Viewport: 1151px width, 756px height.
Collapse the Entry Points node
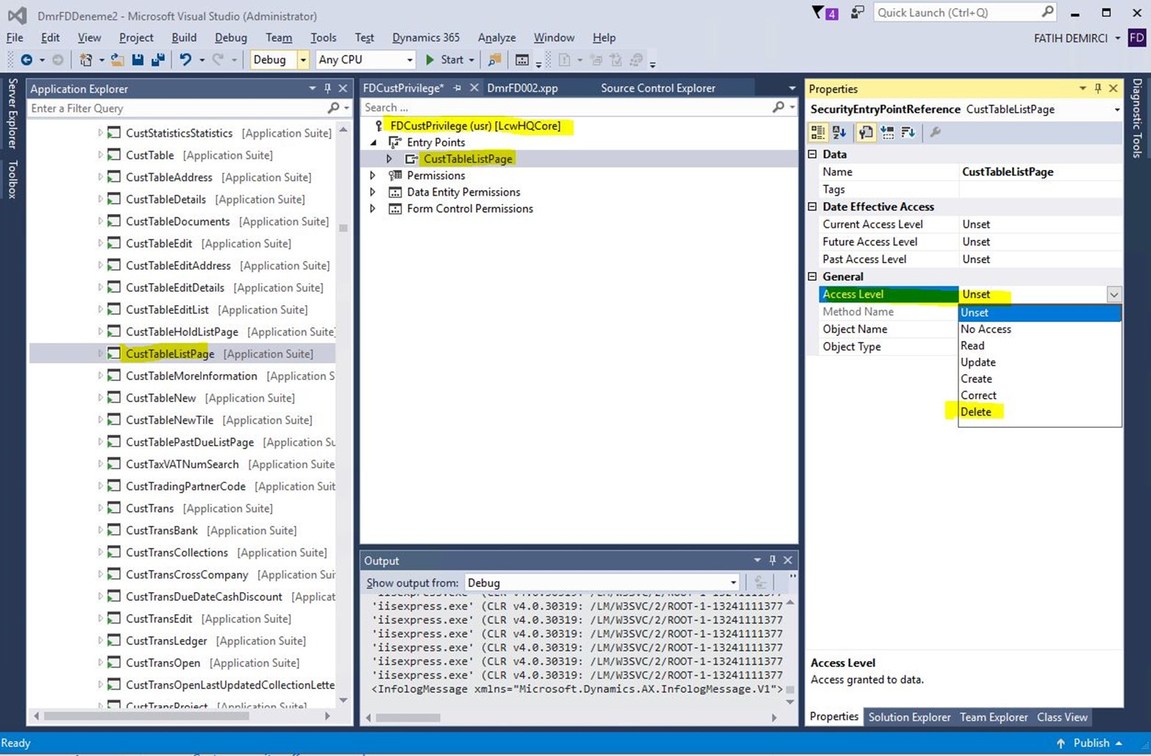(x=373, y=143)
